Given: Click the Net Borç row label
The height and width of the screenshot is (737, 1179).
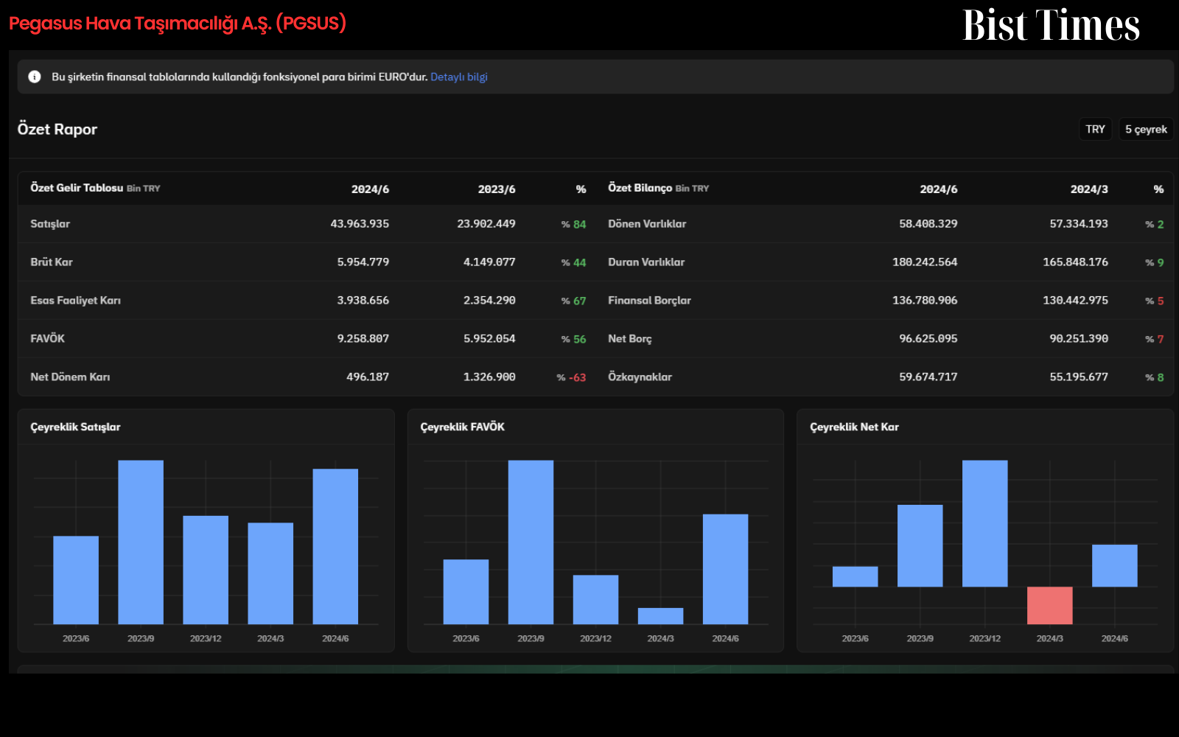Looking at the screenshot, I should click(630, 338).
